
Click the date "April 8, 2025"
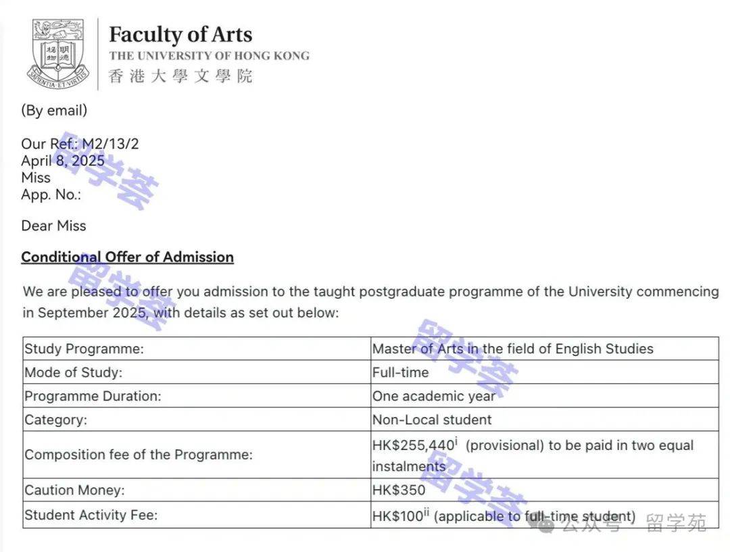[63, 161]
